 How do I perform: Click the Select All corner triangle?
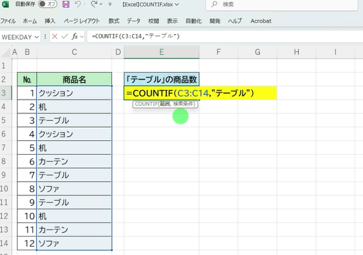6,52
